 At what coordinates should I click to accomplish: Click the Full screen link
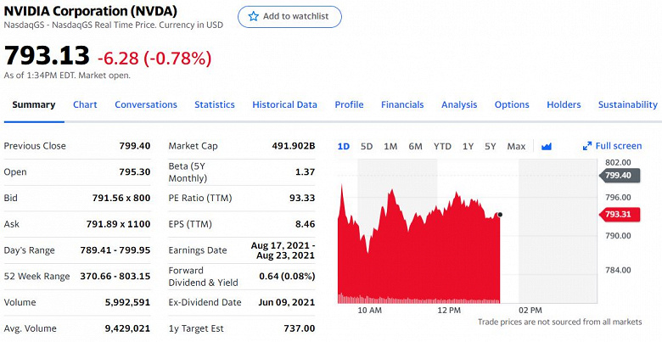pos(619,146)
